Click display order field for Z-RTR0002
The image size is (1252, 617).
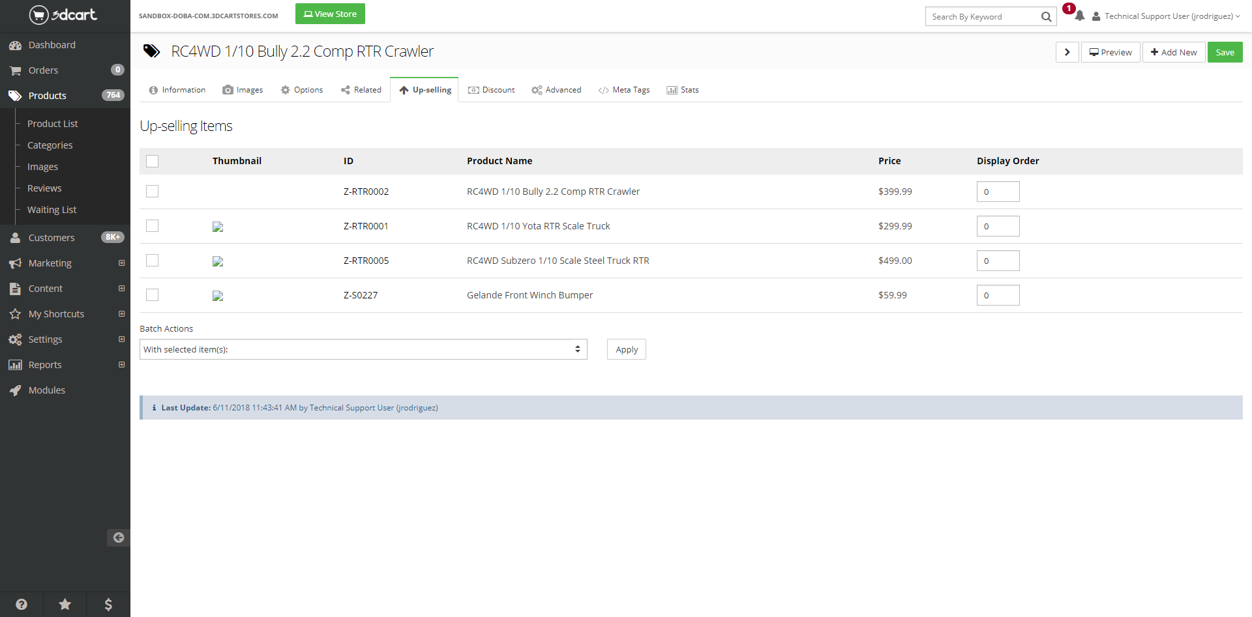pos(998,192)
